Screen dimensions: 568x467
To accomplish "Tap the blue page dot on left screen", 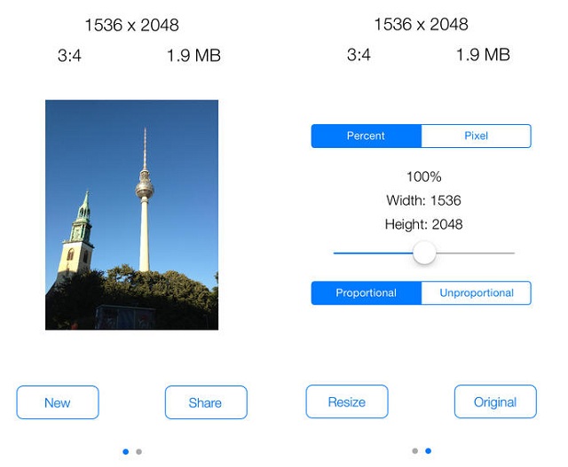I will (126, 452).
